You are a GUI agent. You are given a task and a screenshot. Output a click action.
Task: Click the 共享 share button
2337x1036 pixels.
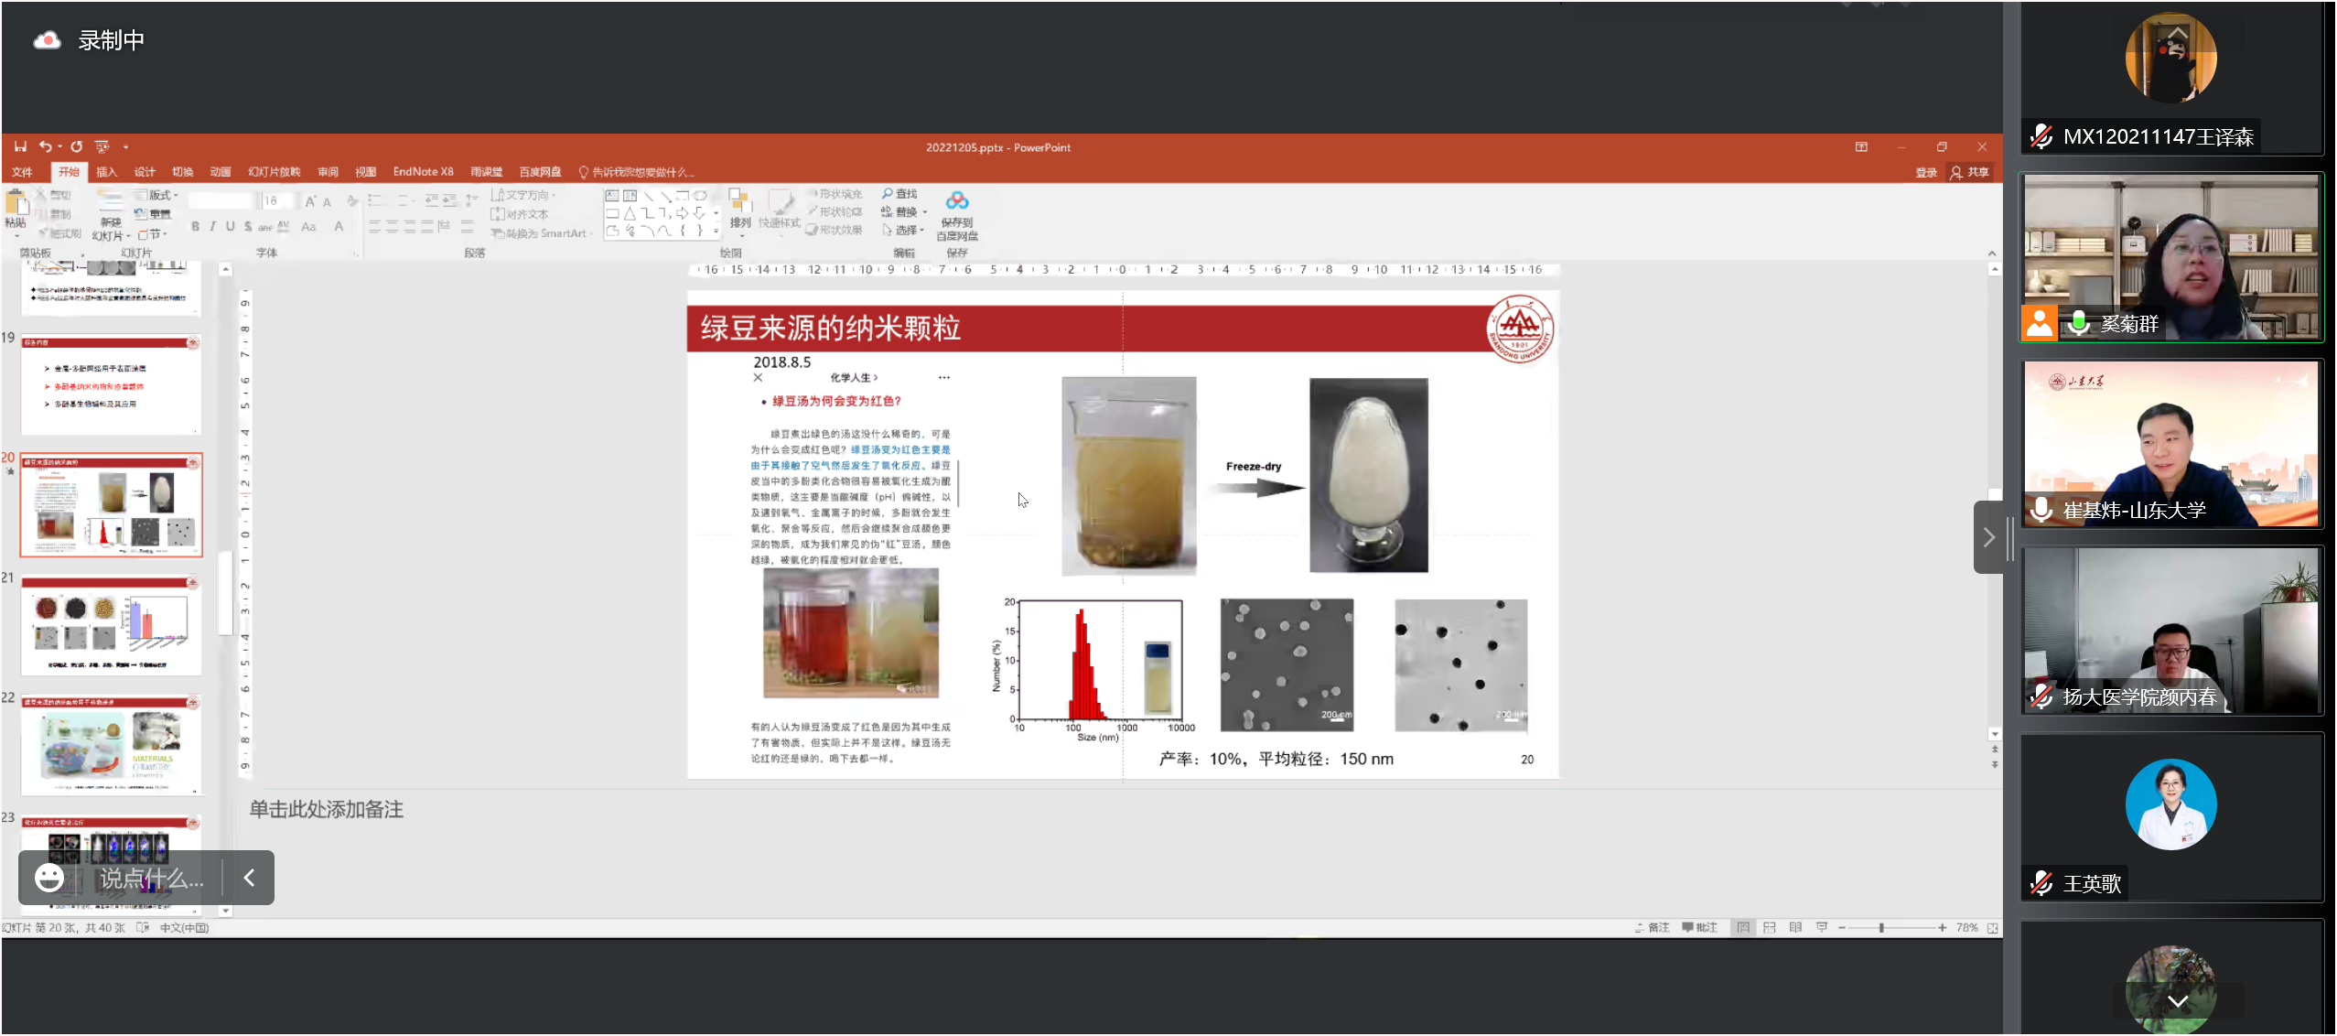[1971, 172]
